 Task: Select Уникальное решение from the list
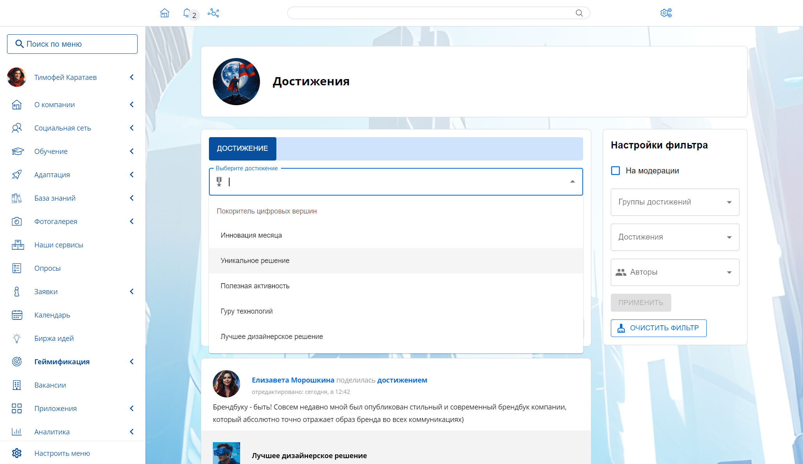[255, 261]
